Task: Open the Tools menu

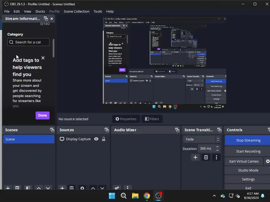Action: coord(98,11)
